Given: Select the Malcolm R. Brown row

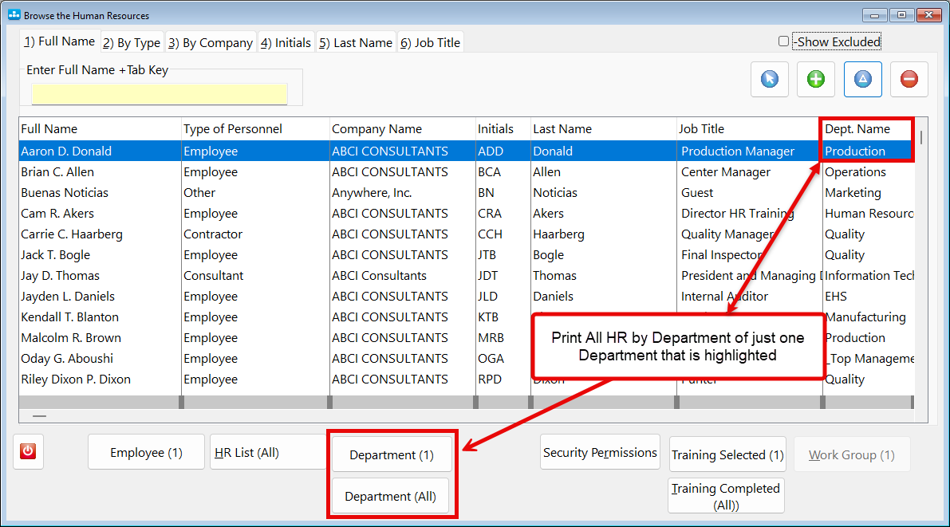Looking at the screenshot, I should click(465, 337).
